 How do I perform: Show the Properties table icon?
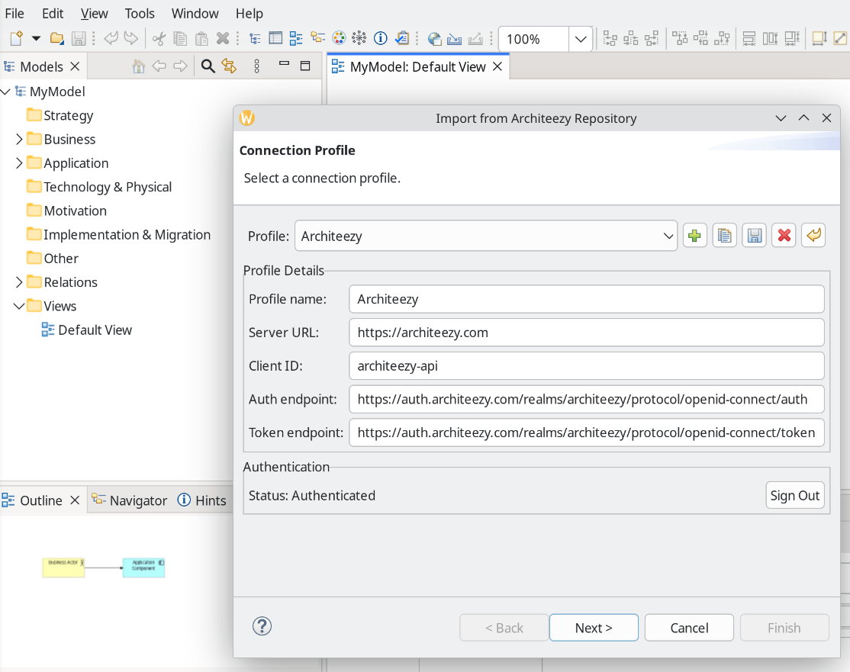click(x=275, y=38)
